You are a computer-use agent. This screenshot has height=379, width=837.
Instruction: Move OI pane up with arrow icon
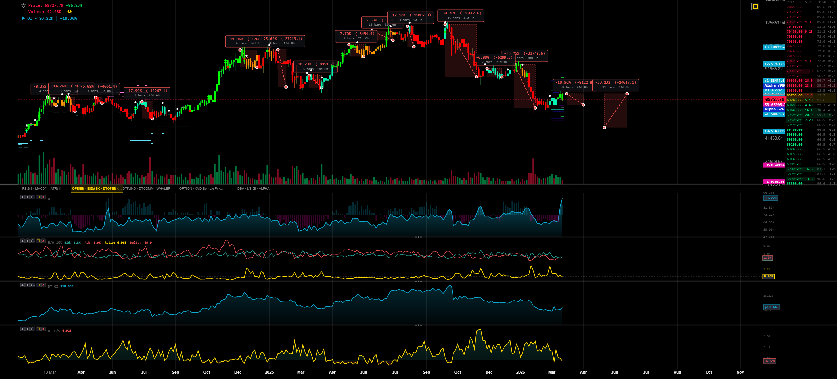pyautogui.click(x=22, y=197)
